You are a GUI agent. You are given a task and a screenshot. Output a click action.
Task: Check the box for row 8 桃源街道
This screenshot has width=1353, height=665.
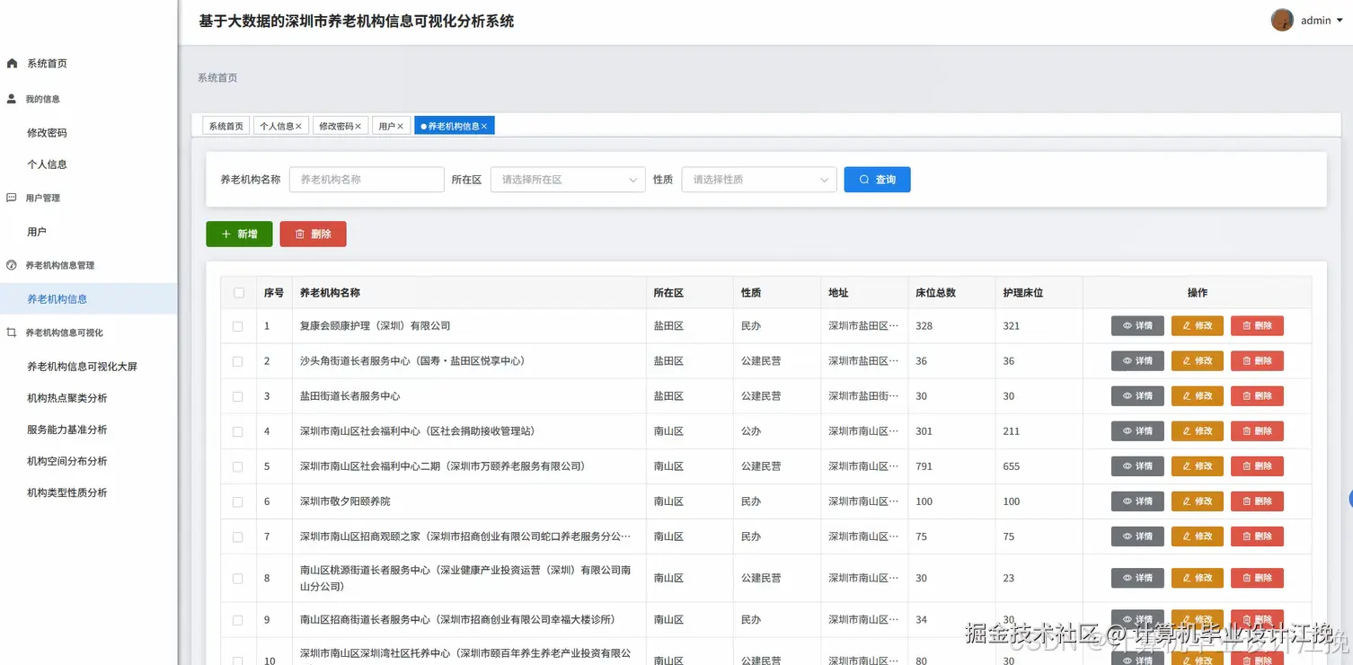pos(238,578)
